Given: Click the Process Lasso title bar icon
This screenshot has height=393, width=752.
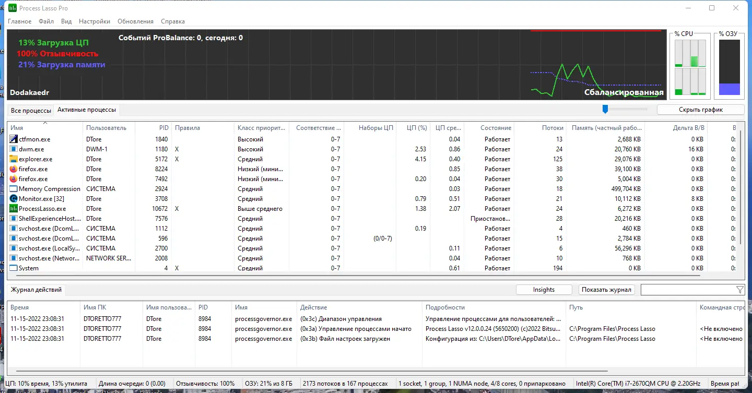Looking at the screenshot, I should pos(13,8).
